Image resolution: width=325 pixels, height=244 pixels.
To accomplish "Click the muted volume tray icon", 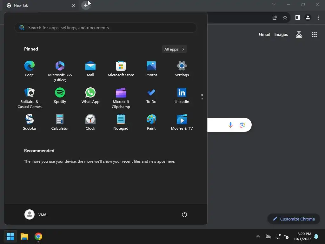I will click(x=286, y=236).
